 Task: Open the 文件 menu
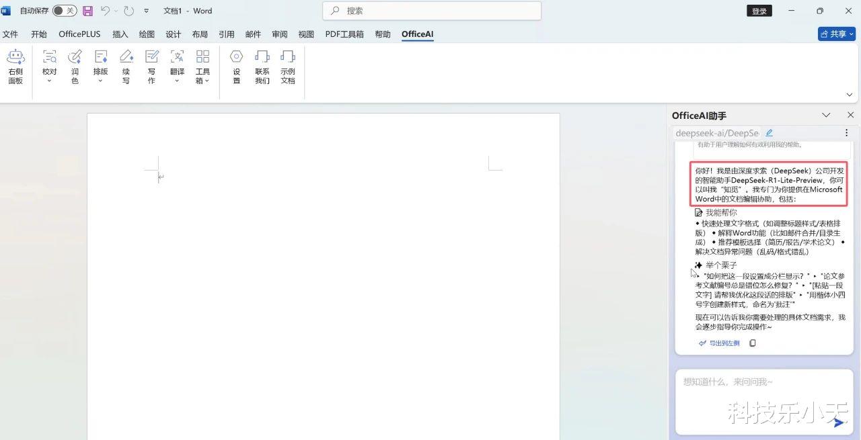(11, 34)
